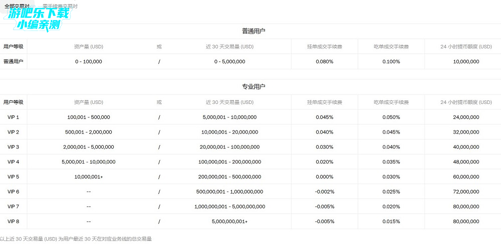Select the VIP 3 row label
The image size is (501, 244).
click(14, 147)
